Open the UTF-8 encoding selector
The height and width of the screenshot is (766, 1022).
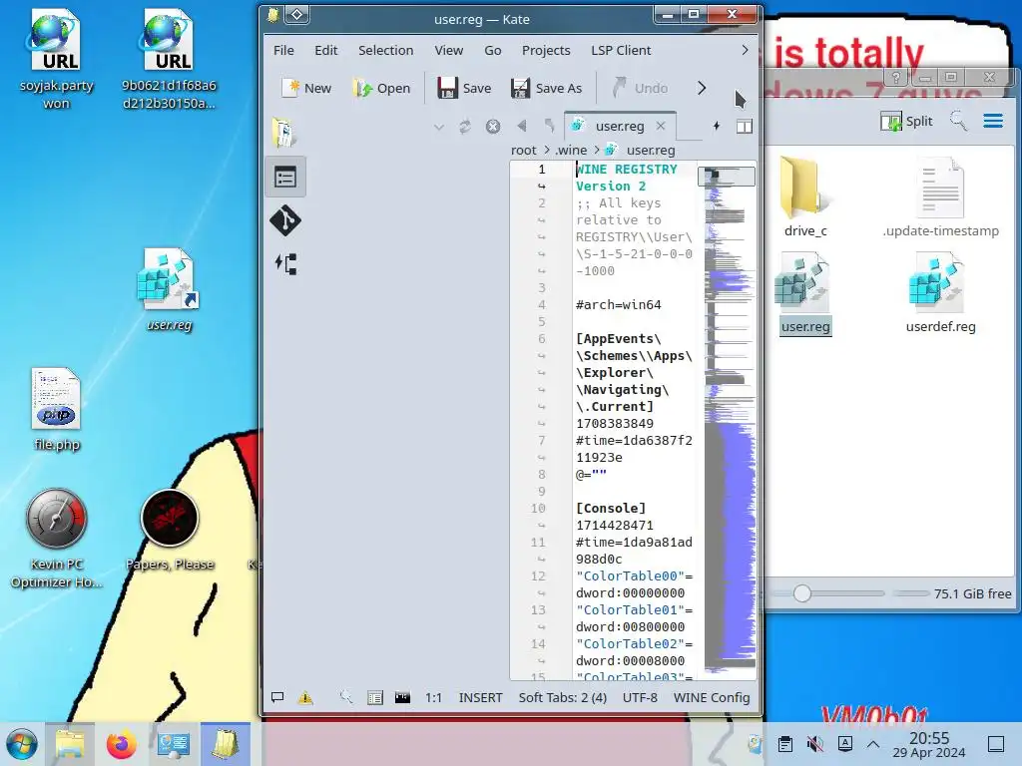tap(640, 697)
